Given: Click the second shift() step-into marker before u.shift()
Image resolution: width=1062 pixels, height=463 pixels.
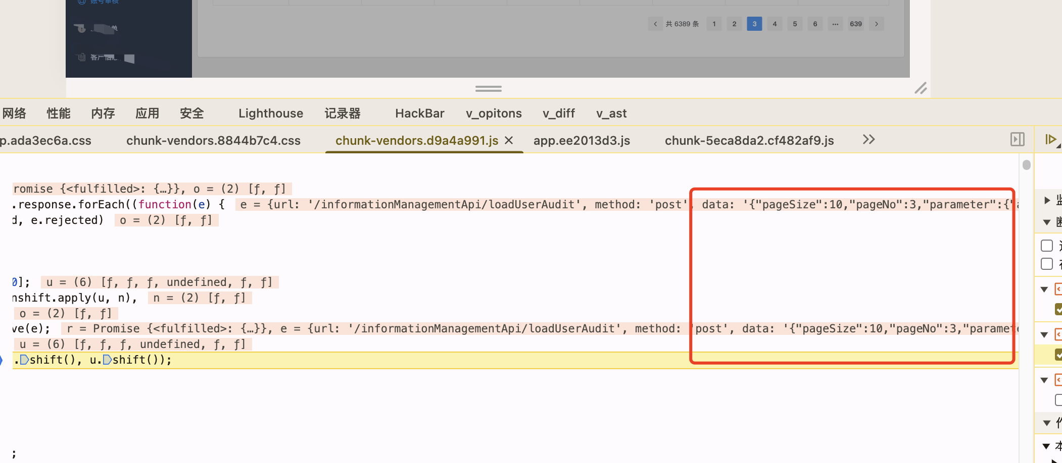Looking at the screenshot, I should [107, 360].
